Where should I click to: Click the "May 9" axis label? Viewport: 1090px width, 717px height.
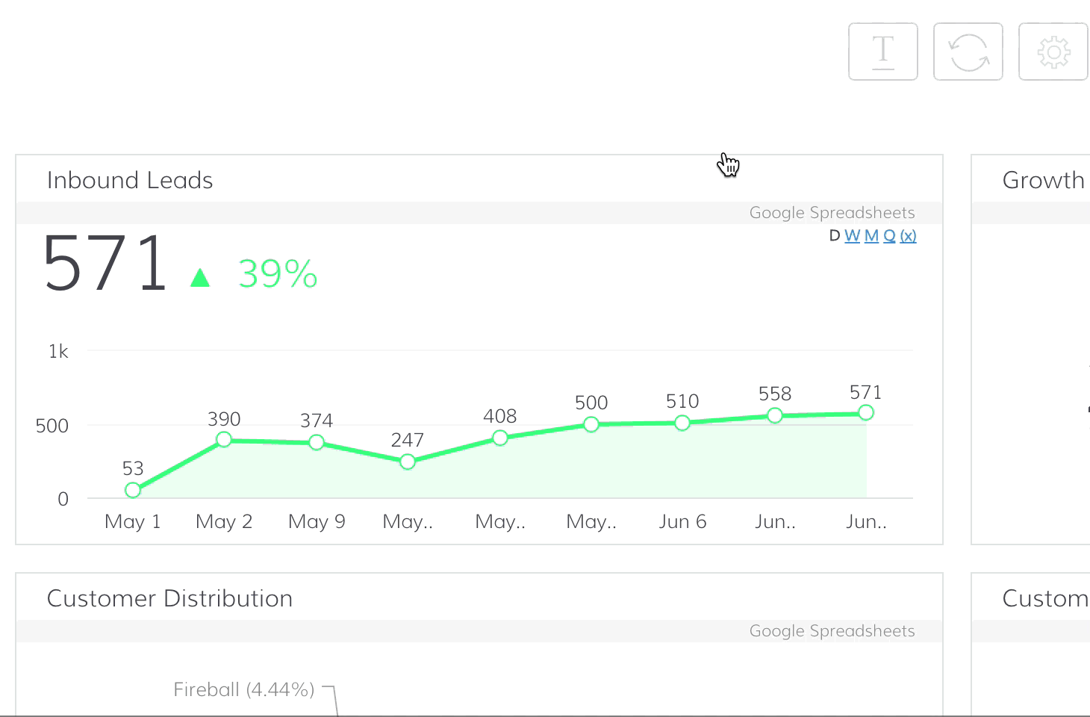(x=317, y=521)
